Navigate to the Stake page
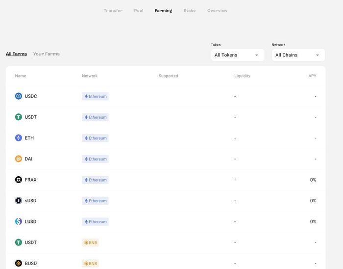The width and height of the screenshot is (343, 269). [x=190, y=11]
